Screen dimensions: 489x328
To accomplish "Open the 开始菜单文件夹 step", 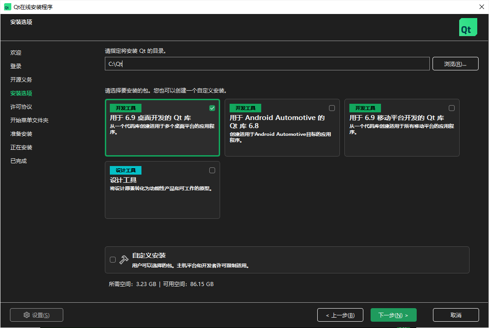I will (29, 120).
